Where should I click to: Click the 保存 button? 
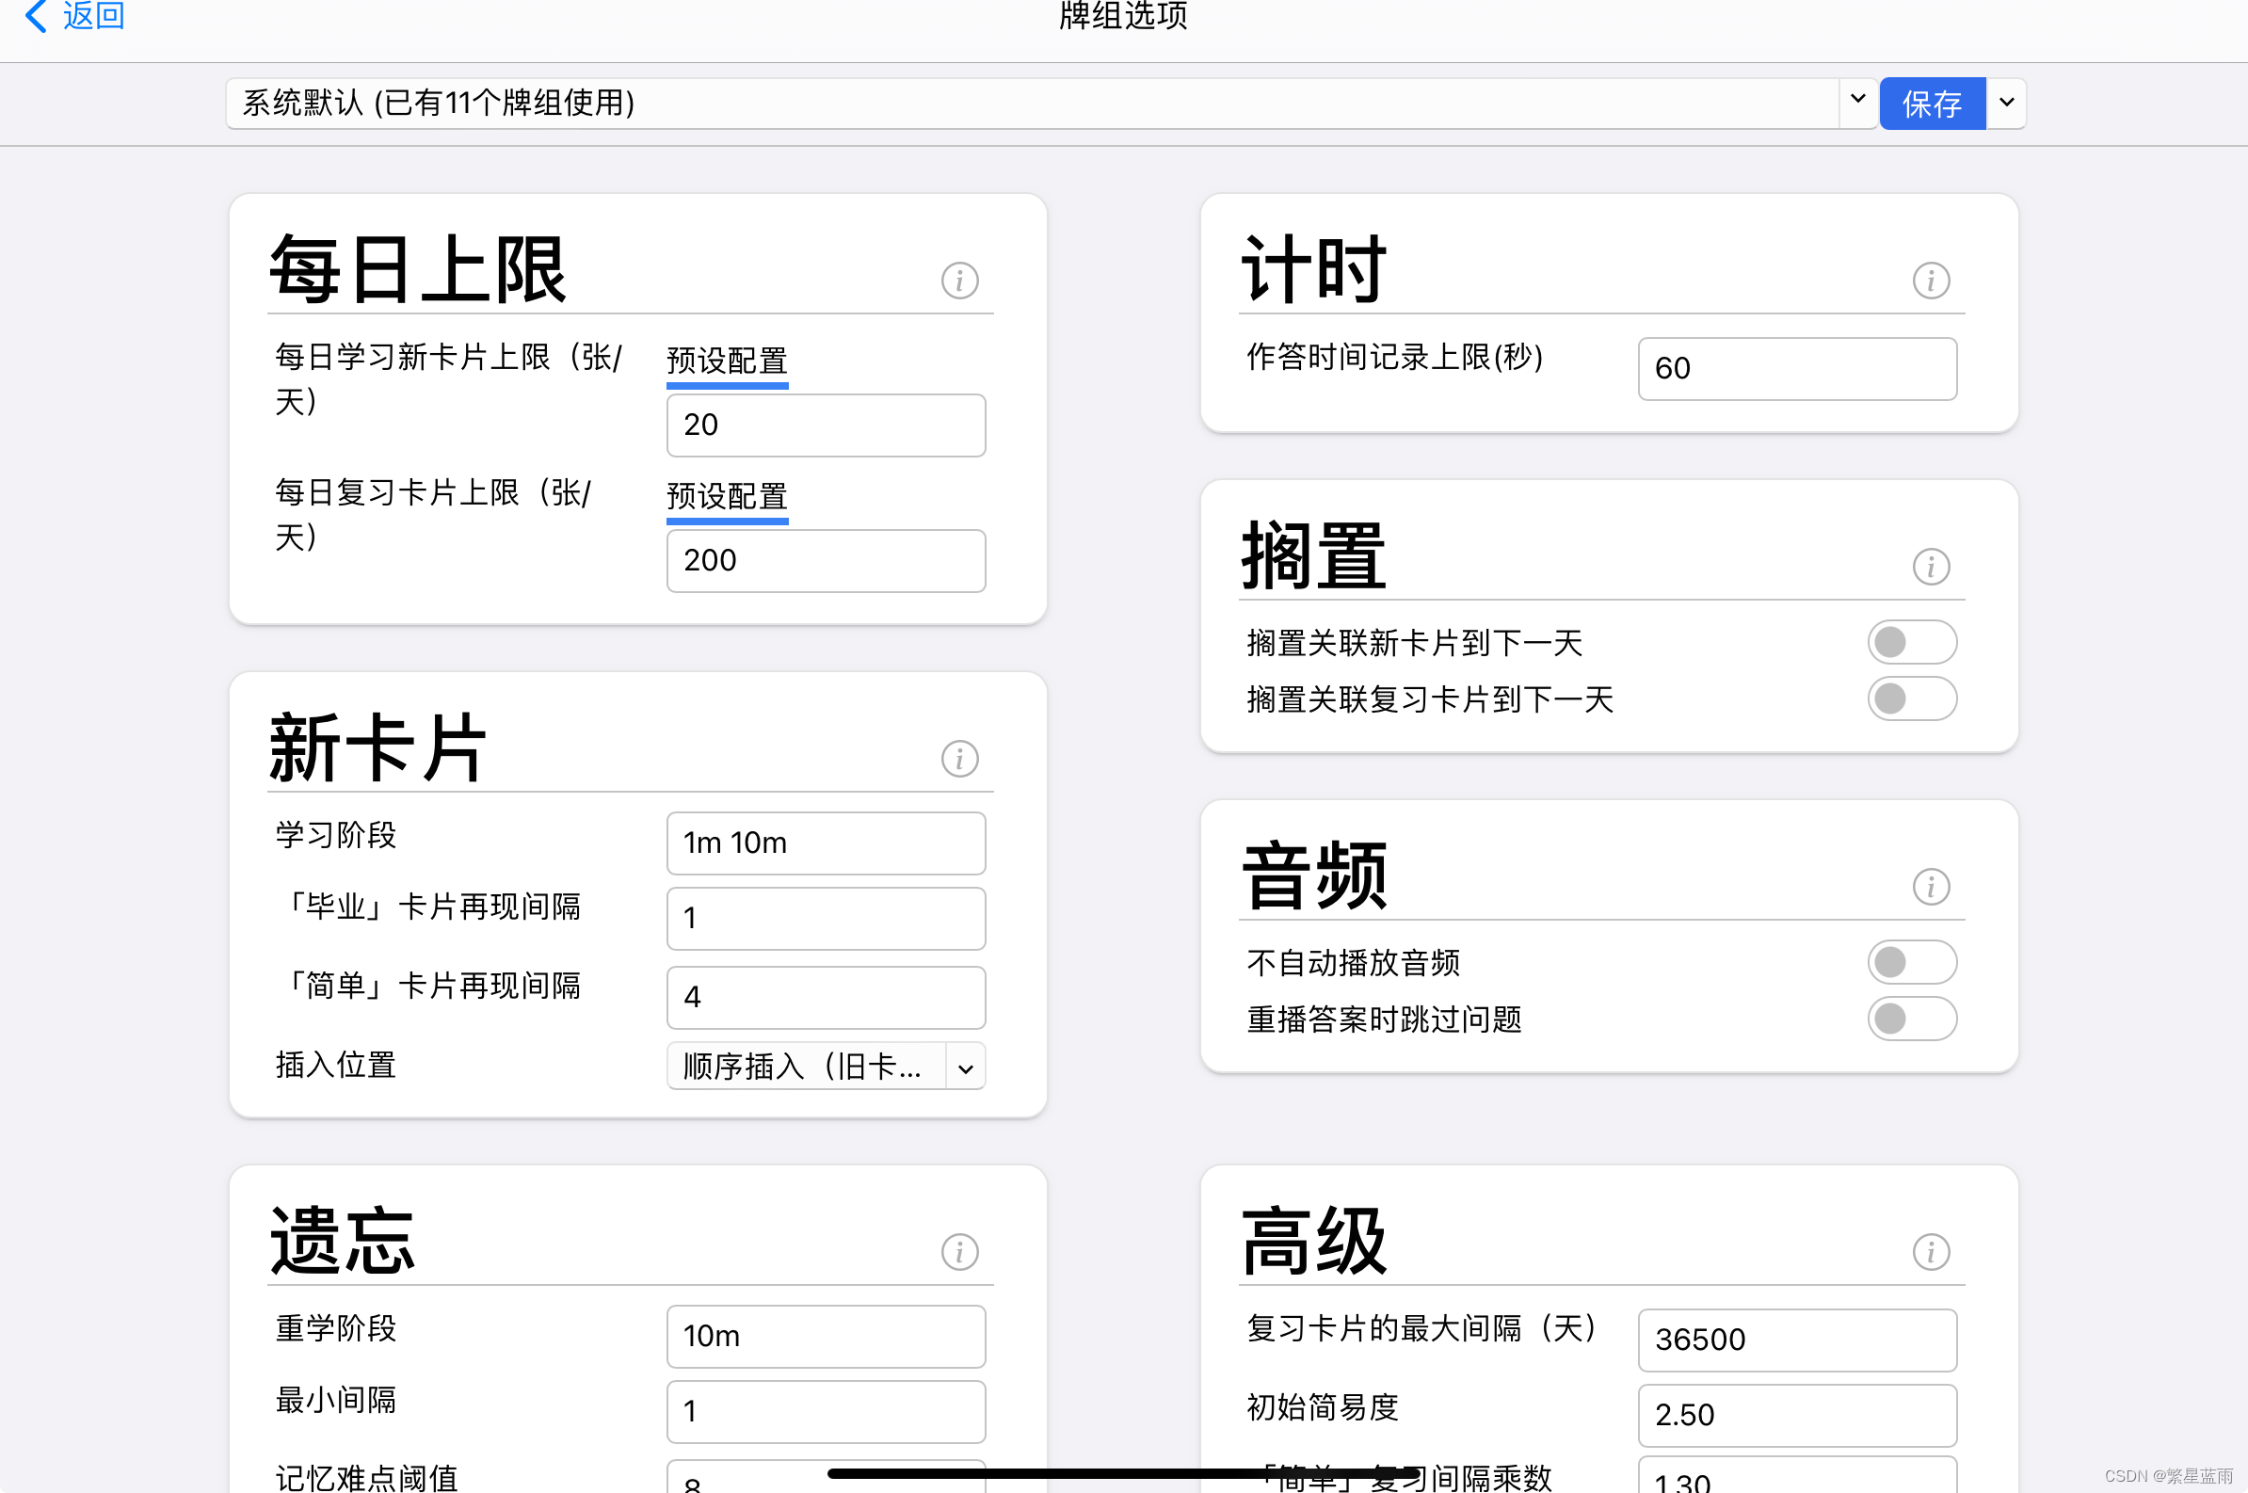[x=1932, y=103]
